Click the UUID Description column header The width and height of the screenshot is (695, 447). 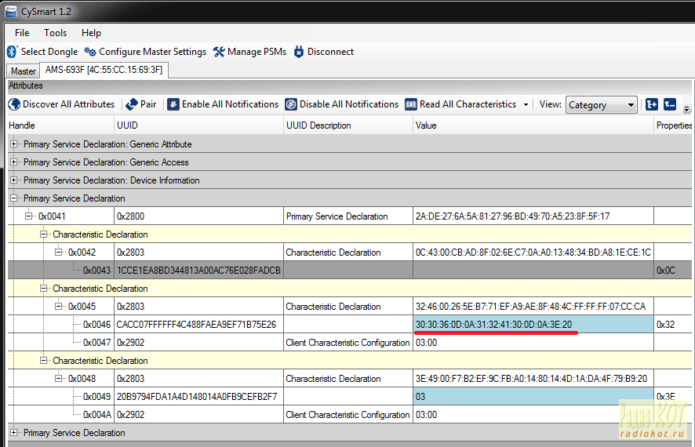[348, 125]
